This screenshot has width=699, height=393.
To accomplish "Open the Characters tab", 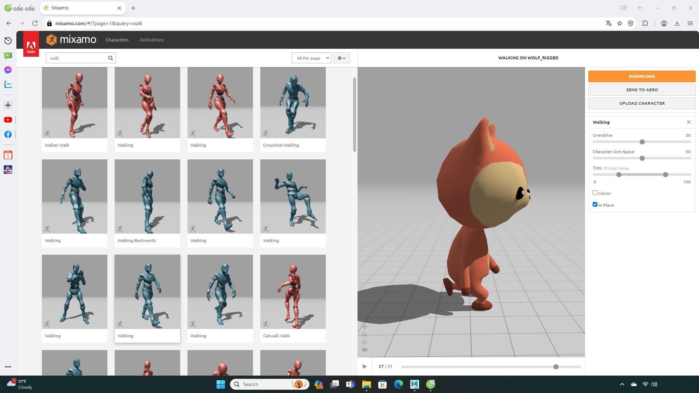I will (x=117, y=40).
